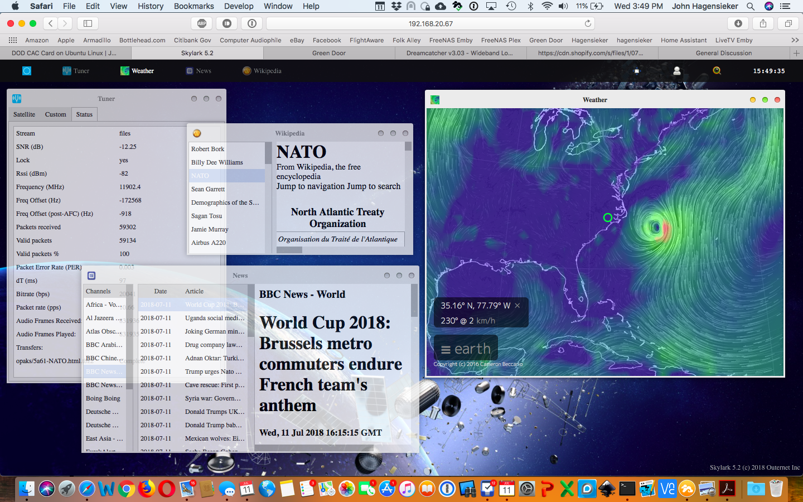Open Weather app in Skylark top bar

tap(137, 71)
